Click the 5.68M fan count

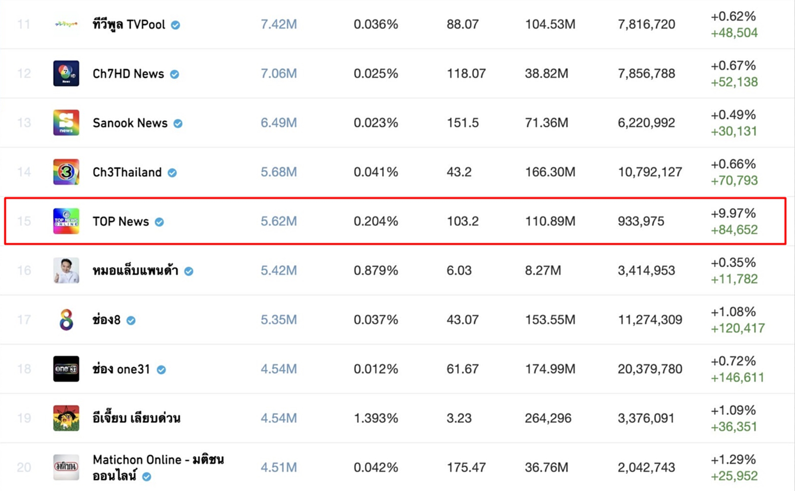tap(279, 172)
